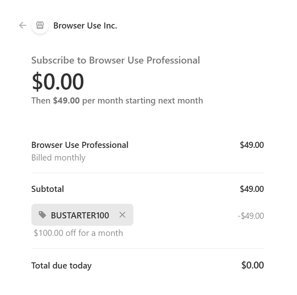Click the Subtotal label
The width and height of the screenshot is (297, 295).
48,189
